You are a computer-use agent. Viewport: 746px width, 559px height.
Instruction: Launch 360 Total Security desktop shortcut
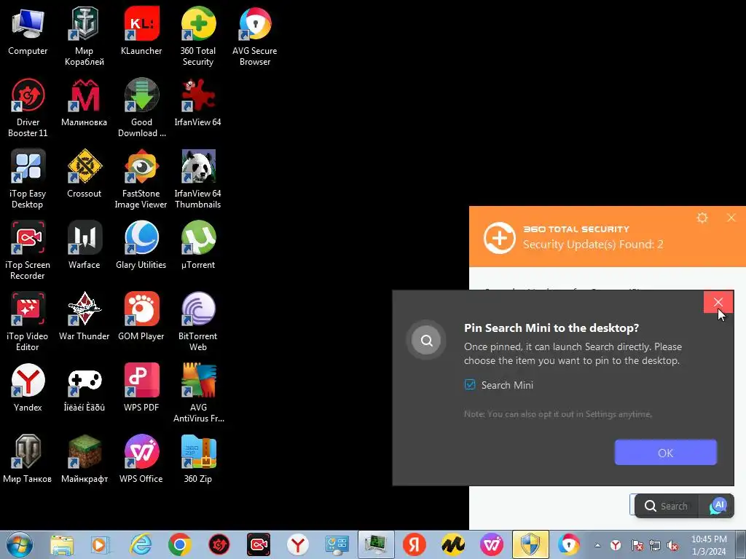(x=198, y=36)
